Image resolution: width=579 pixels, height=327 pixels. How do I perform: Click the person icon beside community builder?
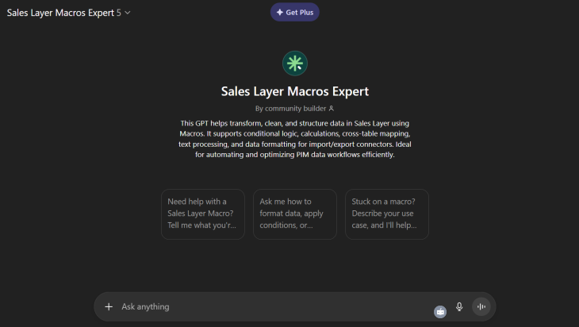[332, 108]
